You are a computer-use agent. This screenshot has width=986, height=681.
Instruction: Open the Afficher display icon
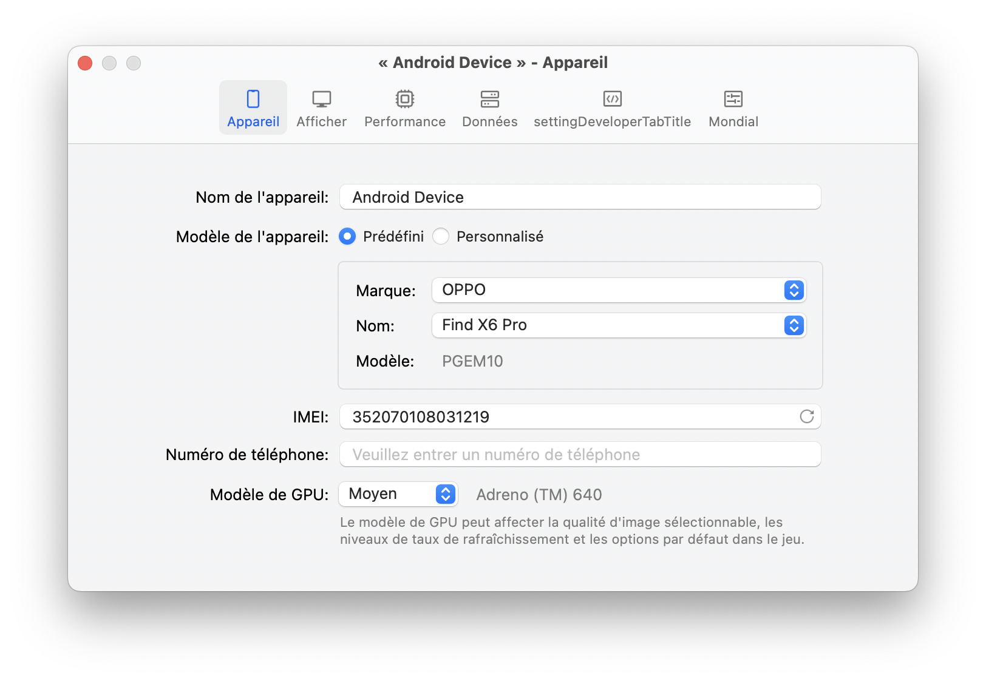click(321, 99)
